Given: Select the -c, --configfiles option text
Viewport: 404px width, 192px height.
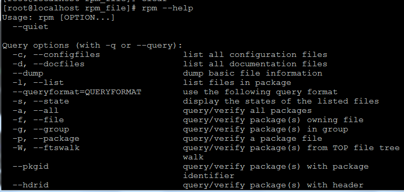Looking at the screenshot, I should [56, 55].
